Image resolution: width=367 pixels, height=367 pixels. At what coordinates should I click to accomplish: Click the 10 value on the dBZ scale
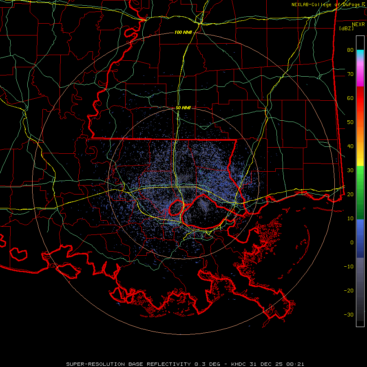[350, 219]
